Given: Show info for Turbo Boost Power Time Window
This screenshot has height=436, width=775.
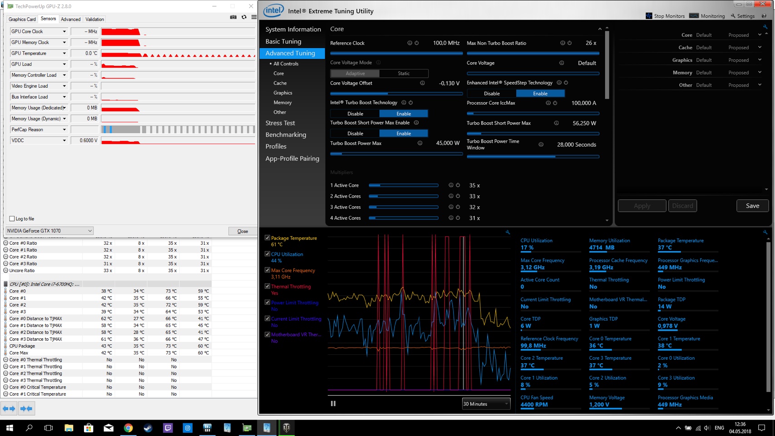Looking at the screenshot, I should point(541,144).
